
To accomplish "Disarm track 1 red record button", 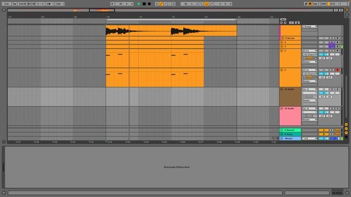I will click(x=337, y=70).
